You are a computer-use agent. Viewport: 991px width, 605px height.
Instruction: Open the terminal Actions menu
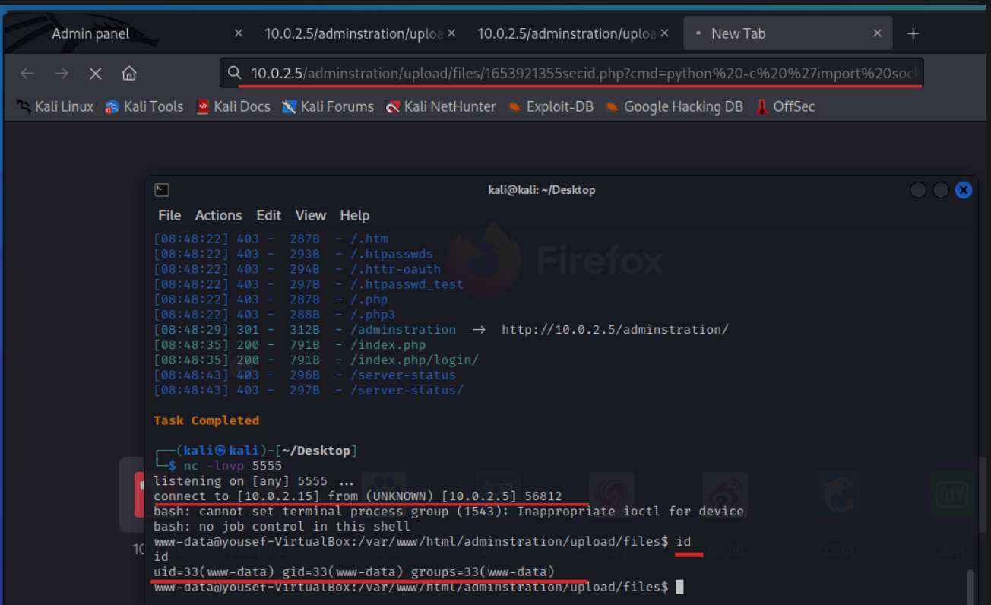[x=218, y=215]
